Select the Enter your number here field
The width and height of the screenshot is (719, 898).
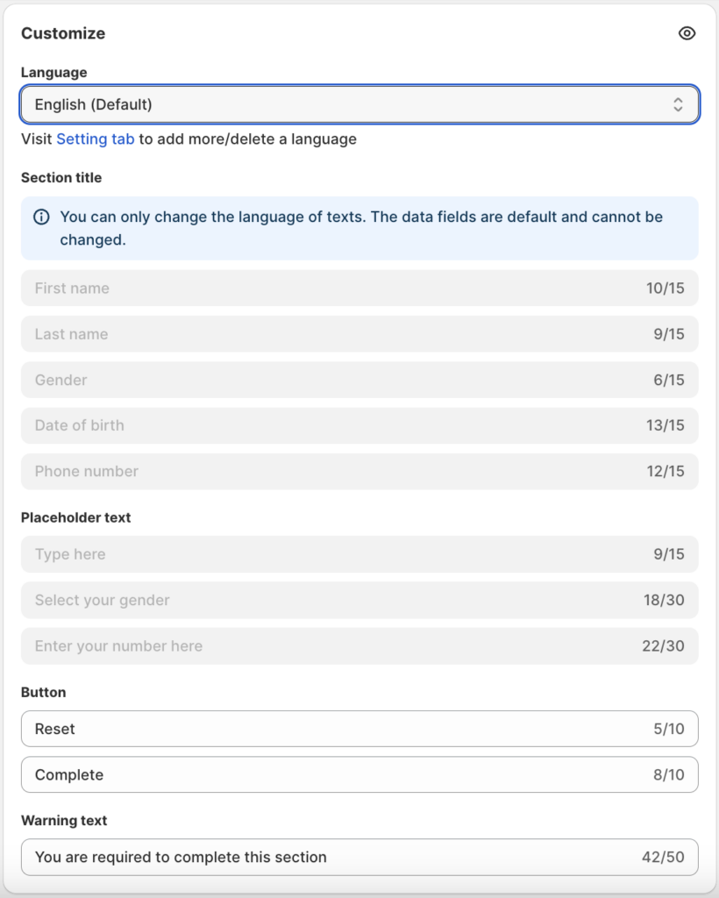click(333, 645)
